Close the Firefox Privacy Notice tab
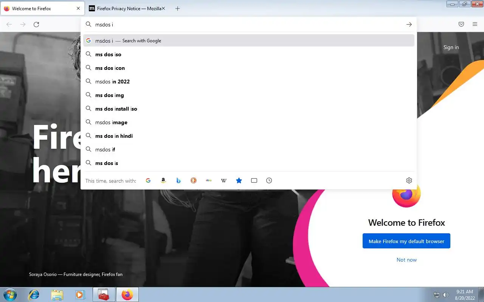 click(163, 8)
